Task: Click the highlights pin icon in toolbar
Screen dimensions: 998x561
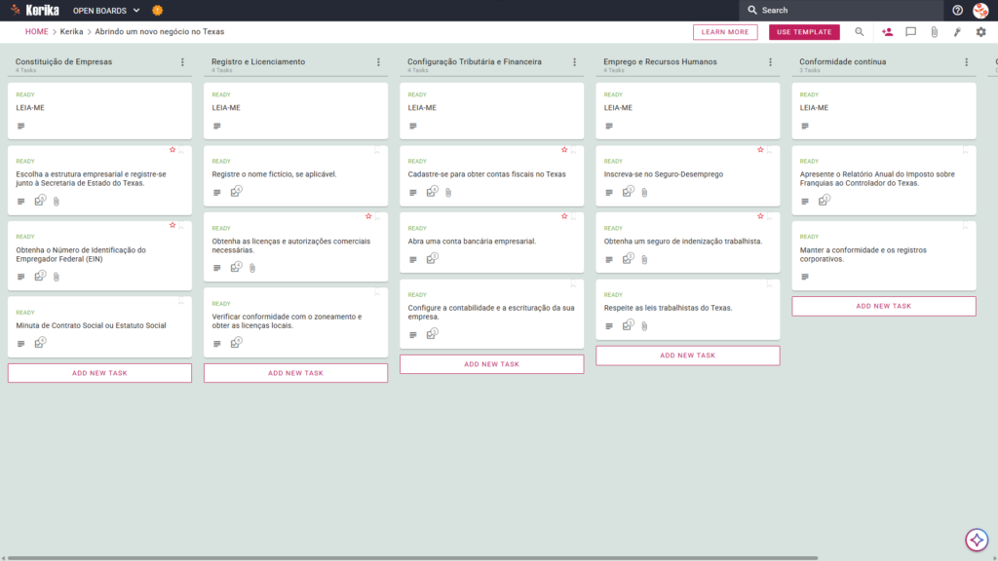Action: [x=957, y=32]
